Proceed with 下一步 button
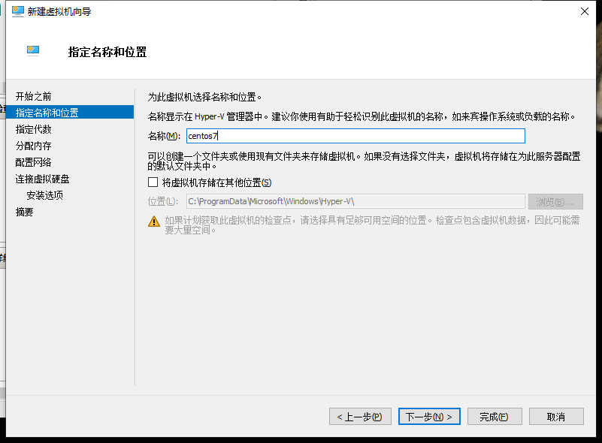The image size is (602, 443). coord(429,417)
